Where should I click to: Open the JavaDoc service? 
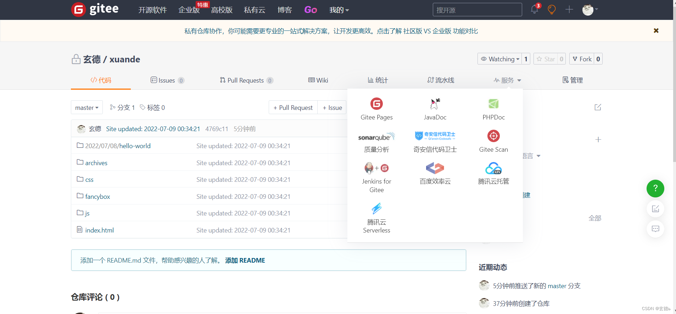pos(435,109)
